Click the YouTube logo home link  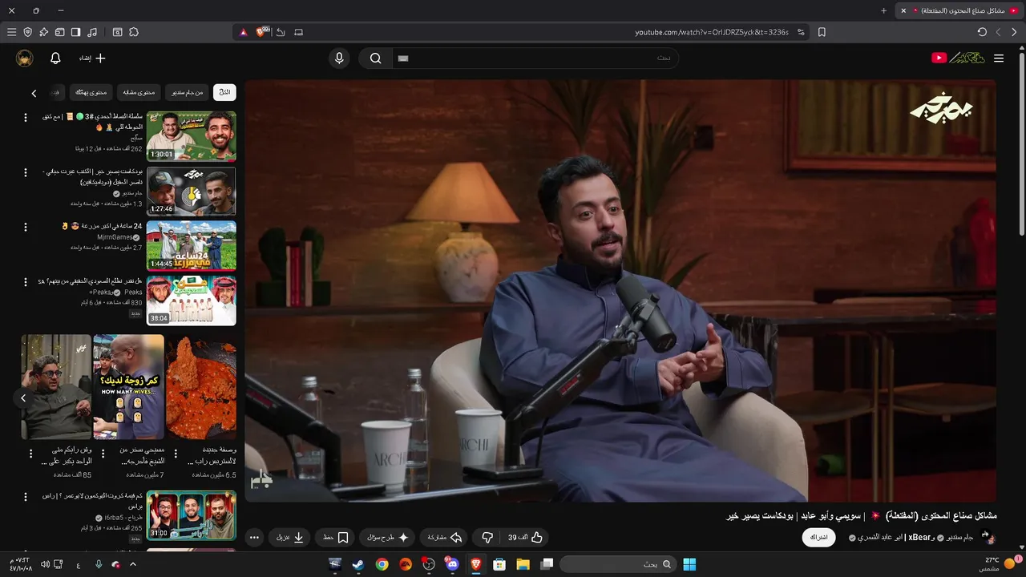959,58
